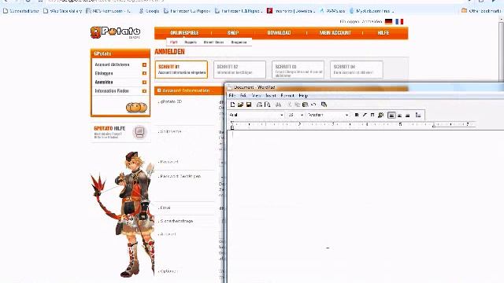Open the Arial font name dropdown
The height and width of the screenshot is (283, 504).
pyautogui.click(x=282, y=115)
